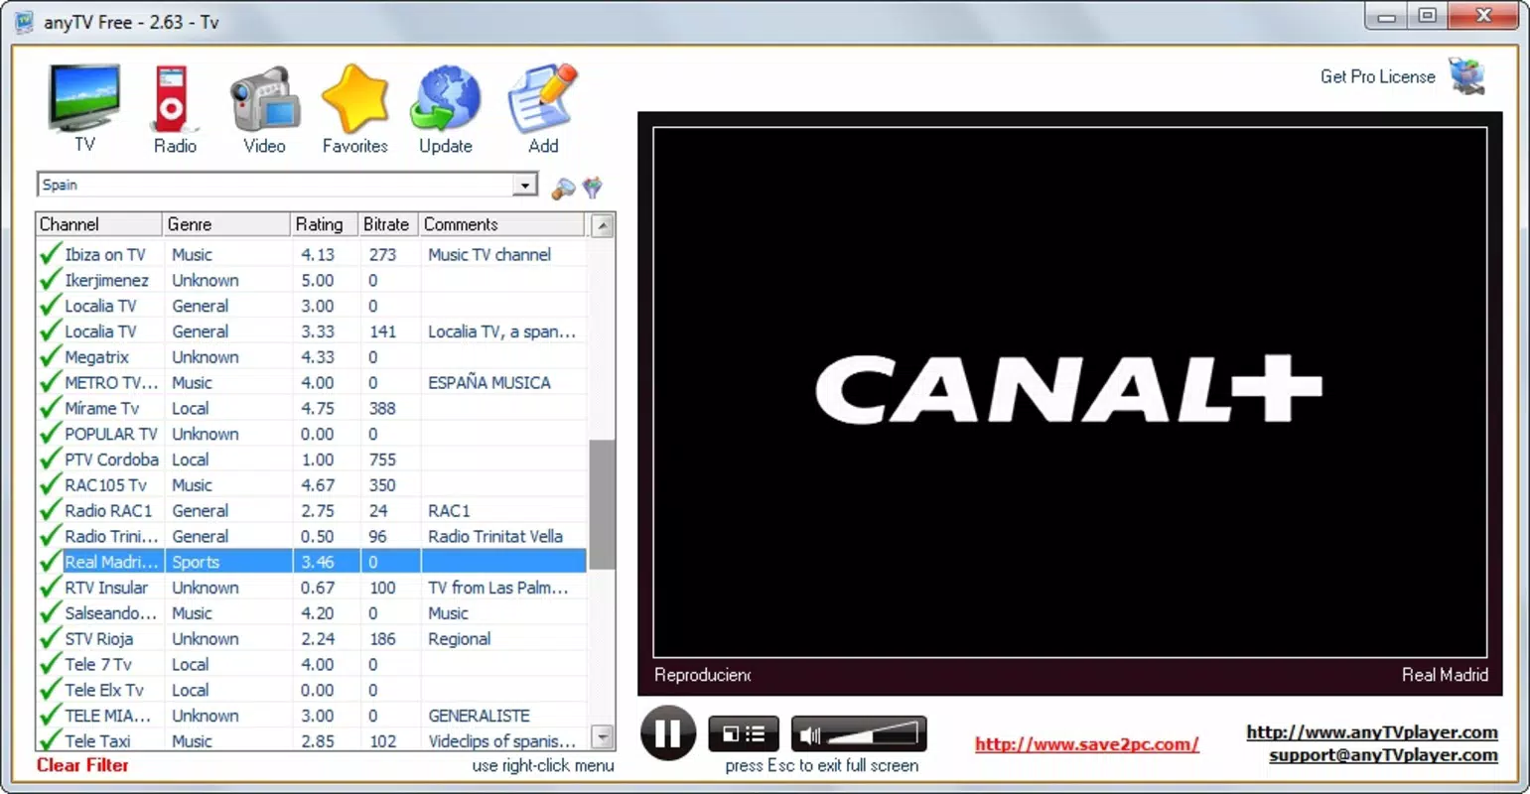The height and width of the screenshot is (794, 1530).
Task: Open the www.anyTVplayer.com link
Action: [1372, 732]
